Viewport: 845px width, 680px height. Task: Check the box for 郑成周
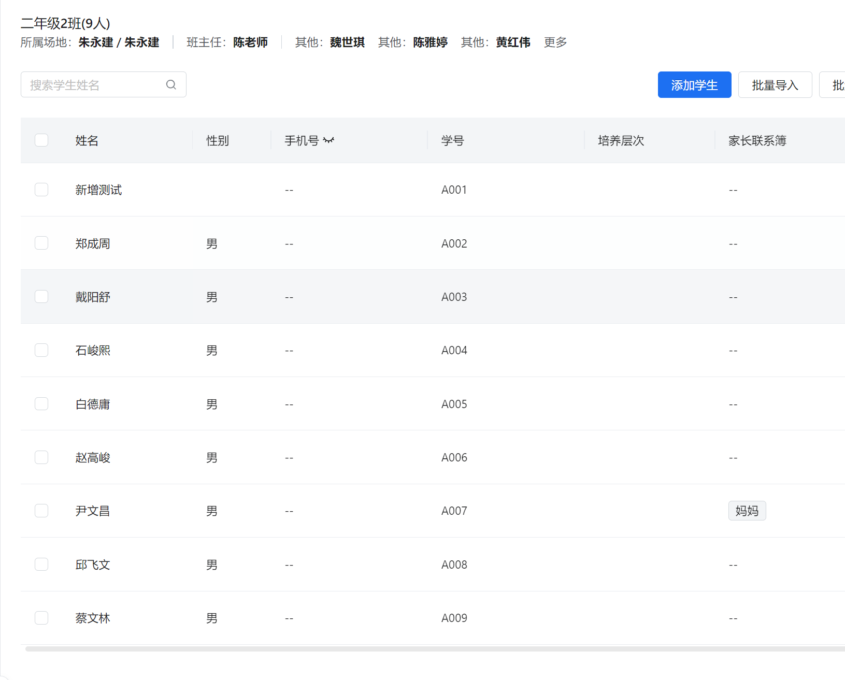41,243
